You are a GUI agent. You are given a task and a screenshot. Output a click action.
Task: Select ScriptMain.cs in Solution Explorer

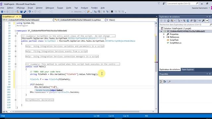coord(175,43)
